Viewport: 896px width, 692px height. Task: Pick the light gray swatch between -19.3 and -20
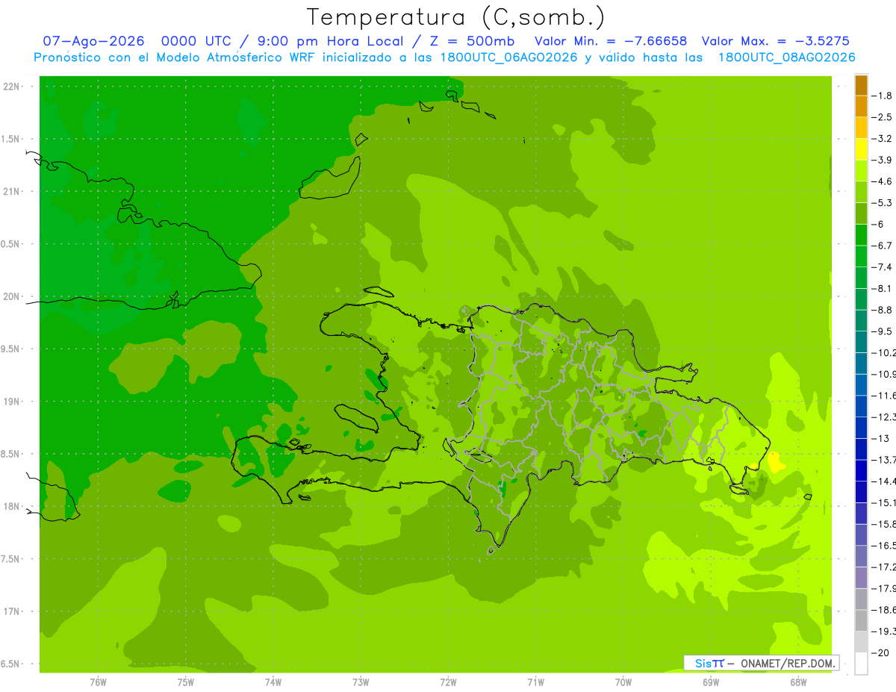[x=861, y=642]
